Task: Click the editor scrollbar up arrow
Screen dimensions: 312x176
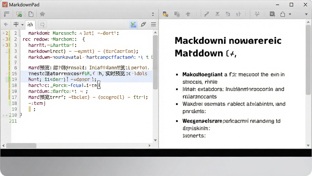Action: point(155,32)
